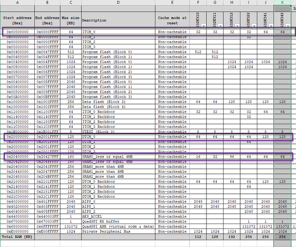Select Total RAM value 192
This screenshot has width=296, height=247.
tap(232, 237)
